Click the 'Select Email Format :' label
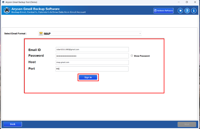The image size is (200, 129). [15, 34]
